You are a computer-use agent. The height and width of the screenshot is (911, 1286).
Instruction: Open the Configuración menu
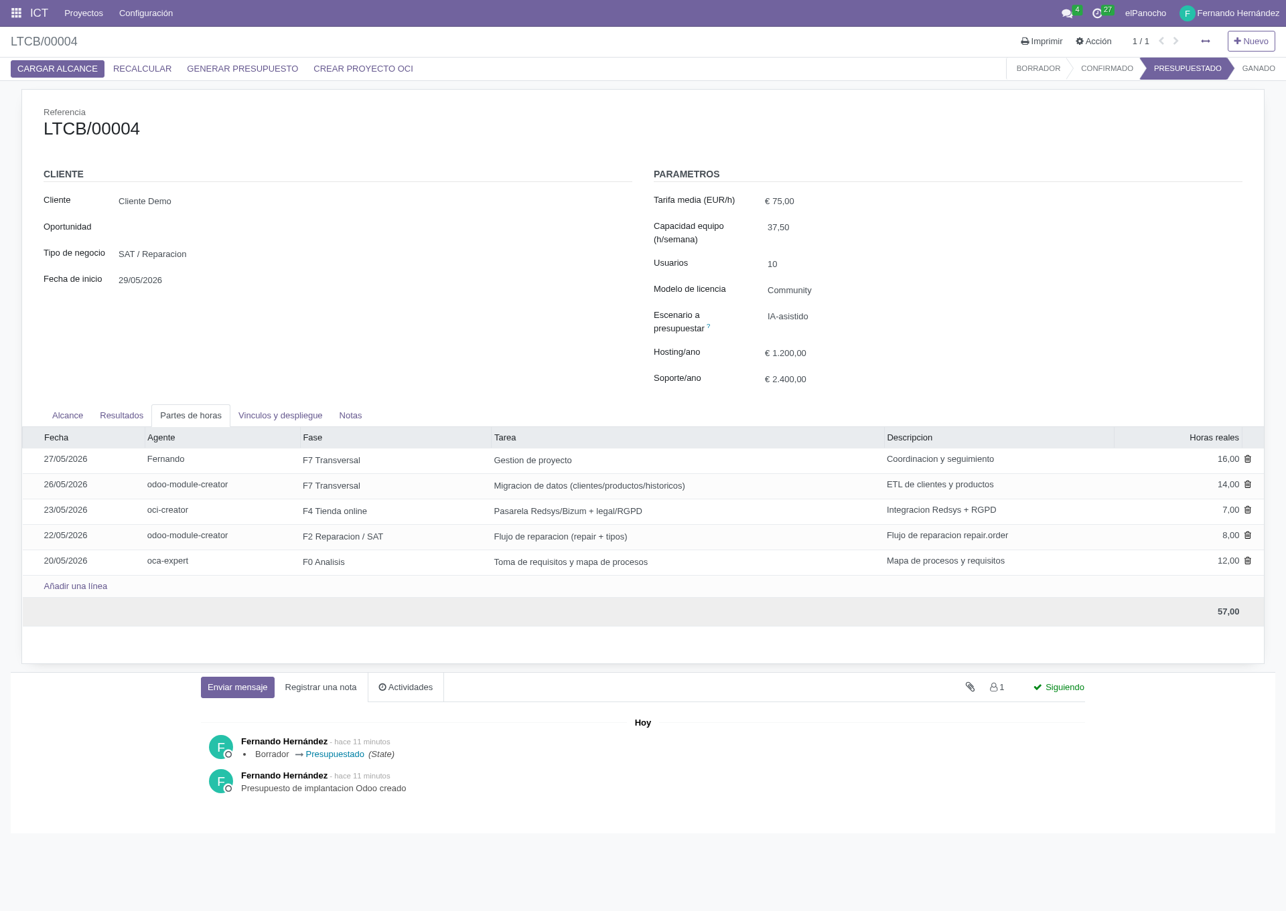pos(146,13)
